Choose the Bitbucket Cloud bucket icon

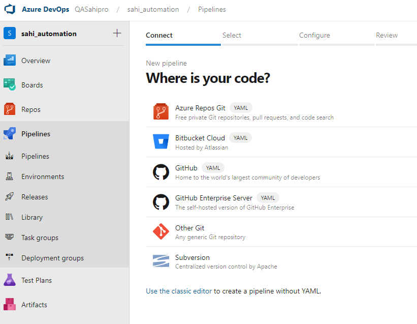tap(161, 142)
